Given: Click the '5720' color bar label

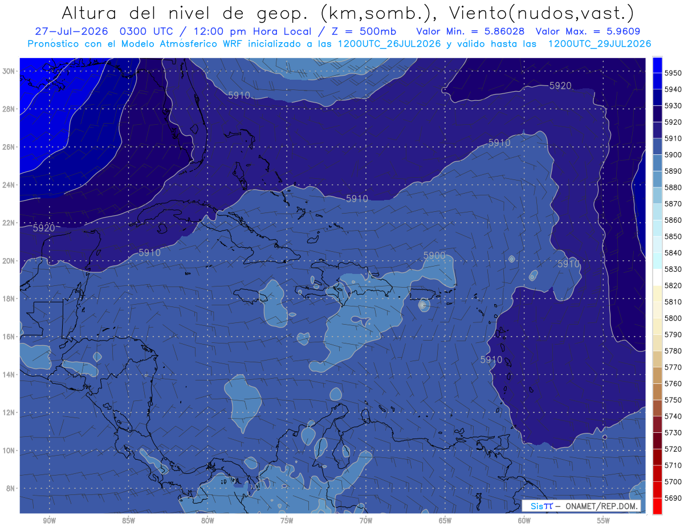Looking at the screenshot, I should (x=673, y=449).
